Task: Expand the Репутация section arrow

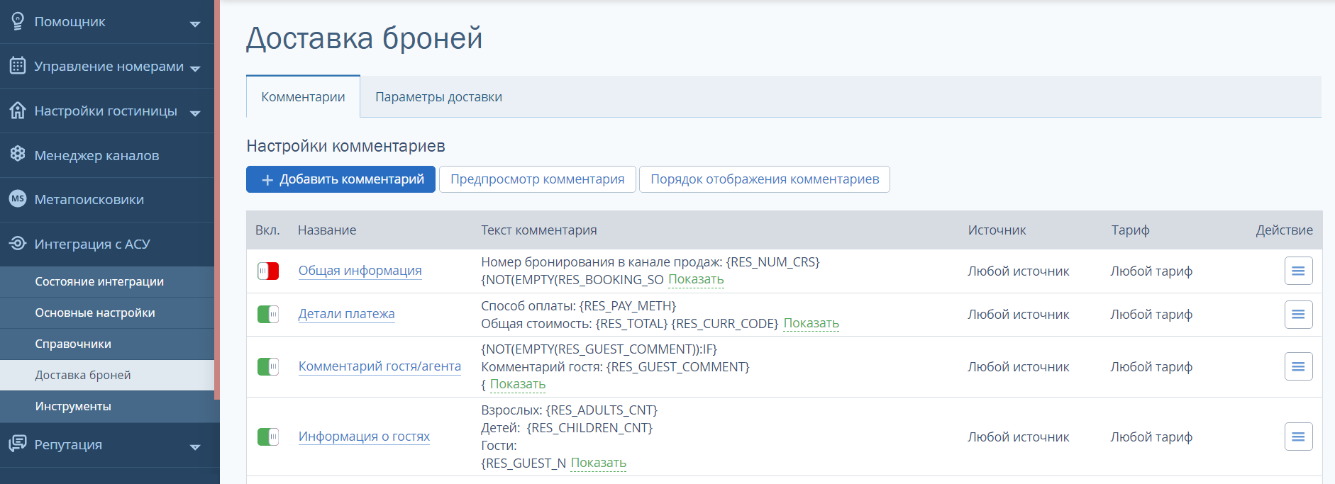Action: 195,447
